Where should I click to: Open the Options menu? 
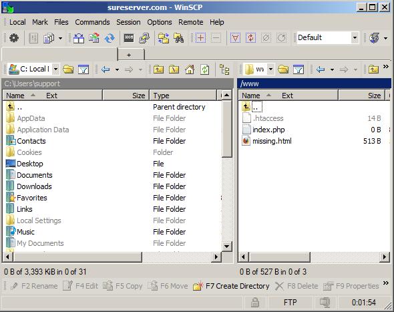(x=160, y=22)
